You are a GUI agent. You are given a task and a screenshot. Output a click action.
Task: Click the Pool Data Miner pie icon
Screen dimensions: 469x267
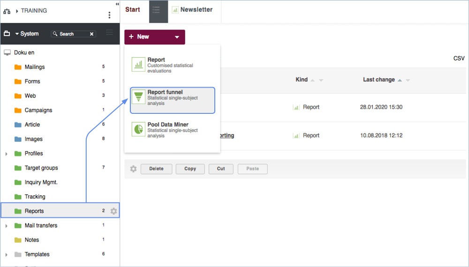[138, 130]
